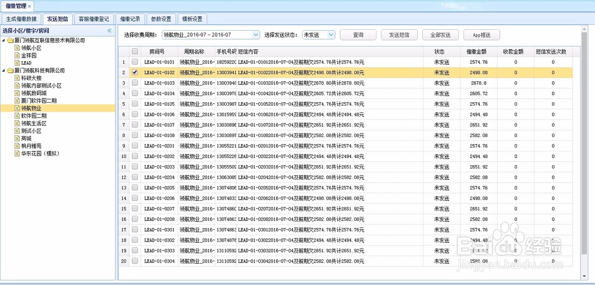Open the 选择发送状态 dropdown
595x285 pixels.
[x=331, y=35]
